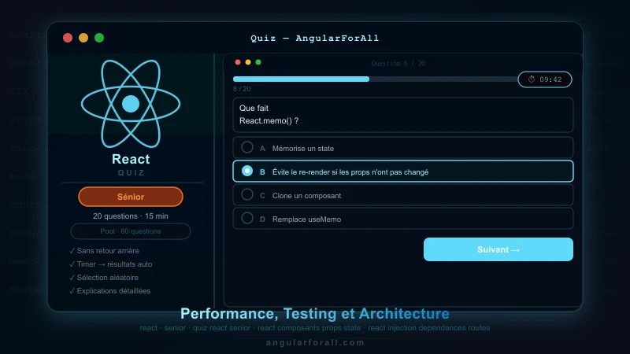Click the React atom logo
Screen dimensions: 630x354
pyautogui.click(x=131, y=104)
